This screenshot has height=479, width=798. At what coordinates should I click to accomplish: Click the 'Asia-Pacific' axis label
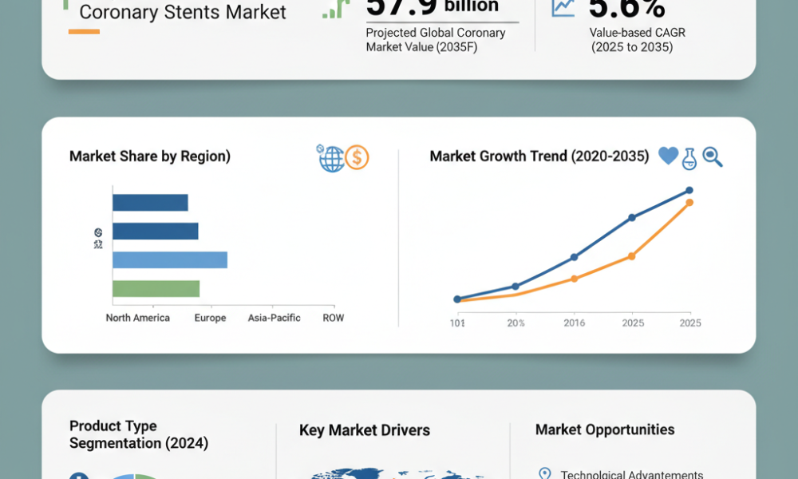274,319
